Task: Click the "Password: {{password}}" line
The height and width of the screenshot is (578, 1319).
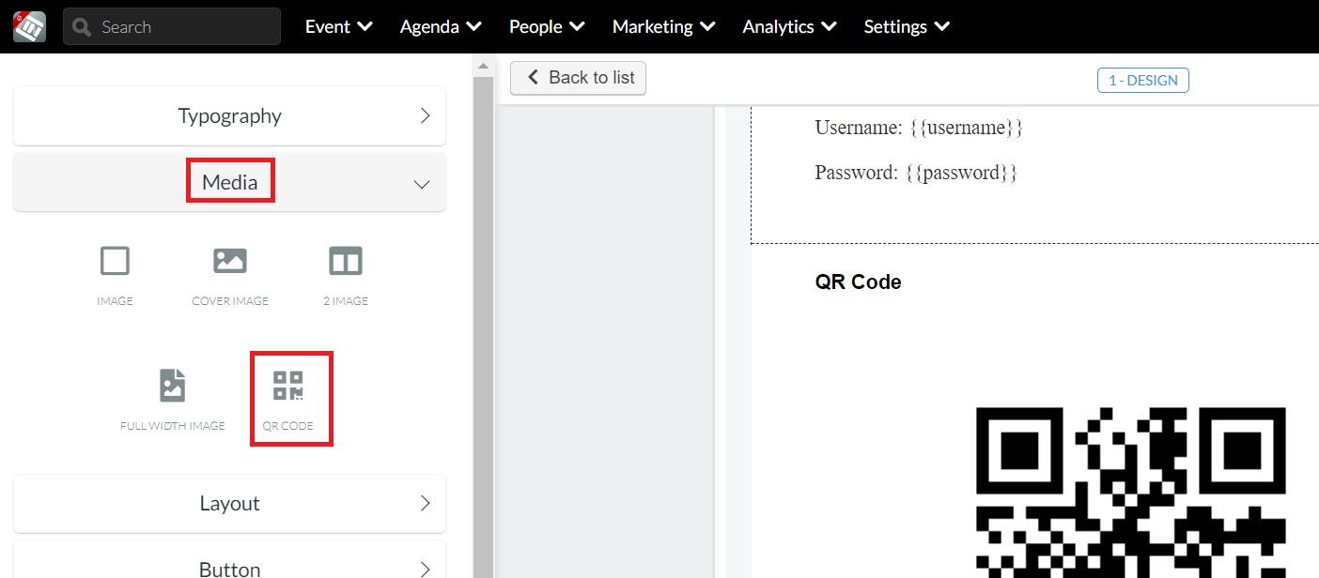Action: (x=915, y=173)
